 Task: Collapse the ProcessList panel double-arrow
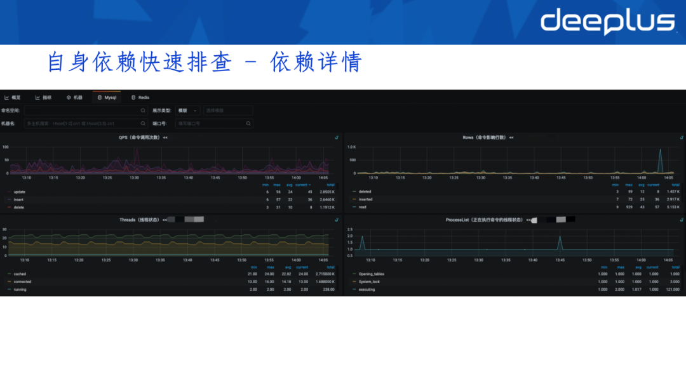(x=528, y=220)
